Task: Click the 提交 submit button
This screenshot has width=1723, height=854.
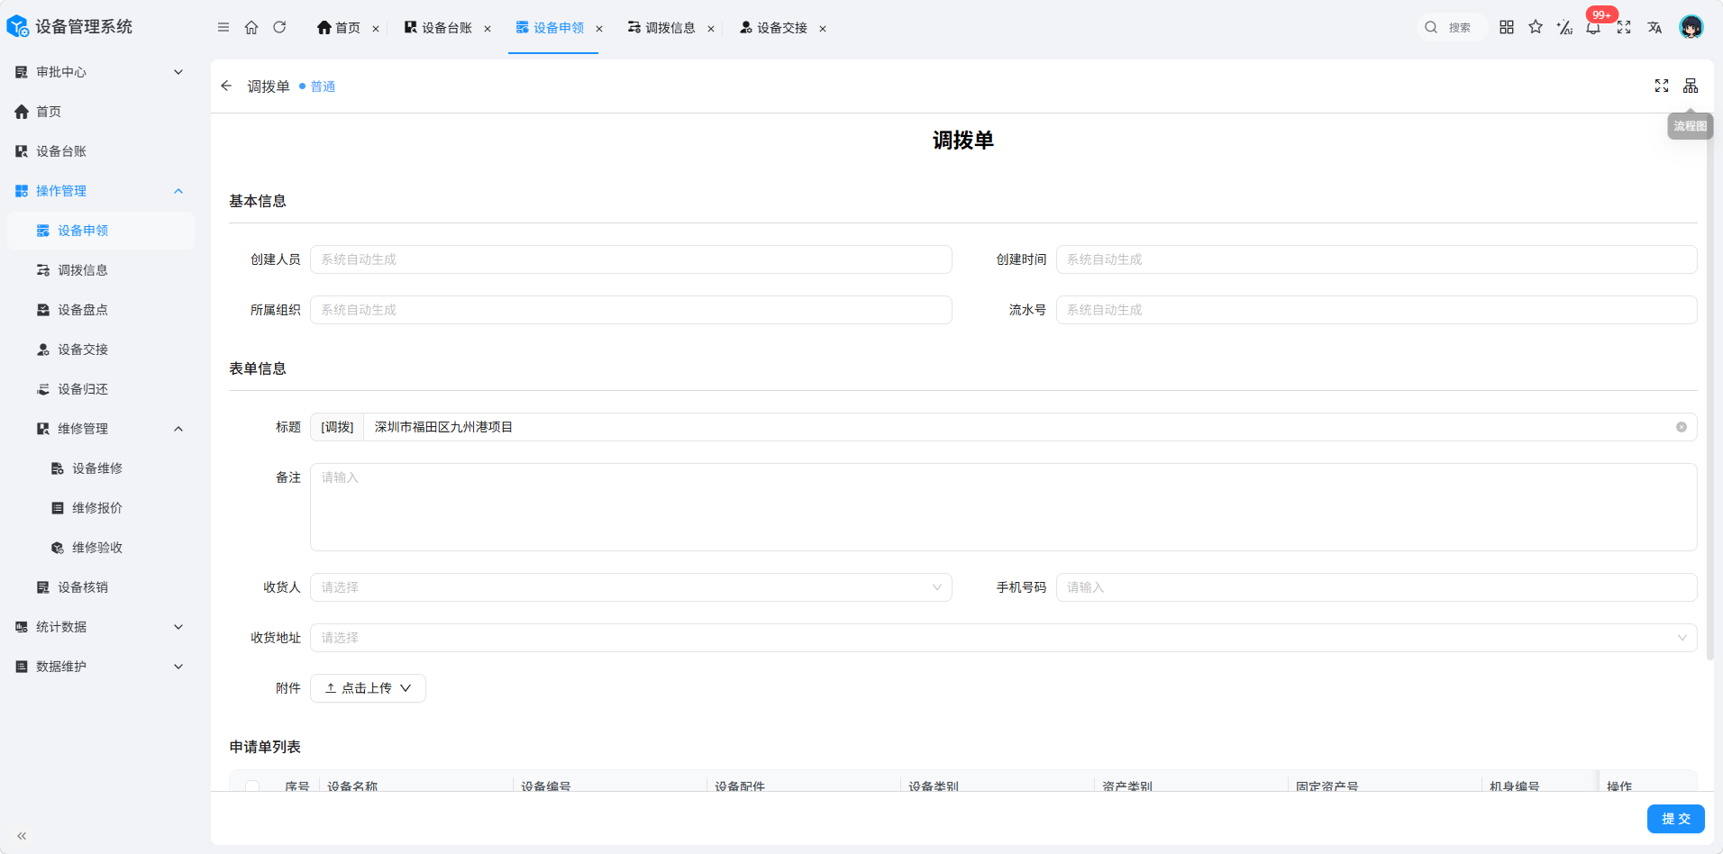Action: [x=1676, y=819]
